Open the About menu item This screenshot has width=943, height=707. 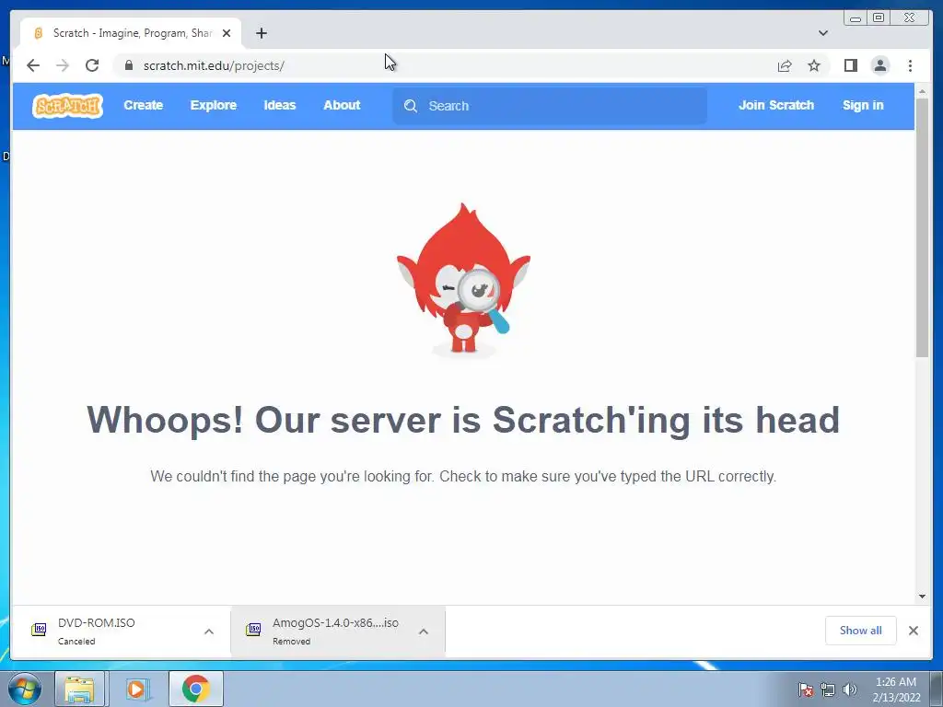tap(342, 105)
